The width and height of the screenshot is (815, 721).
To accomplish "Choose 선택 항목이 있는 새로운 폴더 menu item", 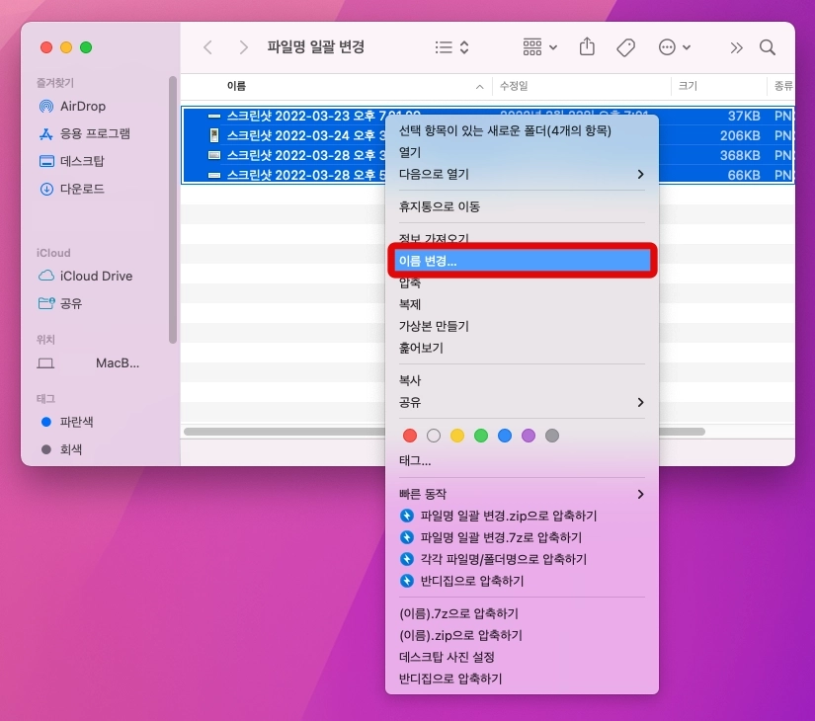I will point(522,131).
